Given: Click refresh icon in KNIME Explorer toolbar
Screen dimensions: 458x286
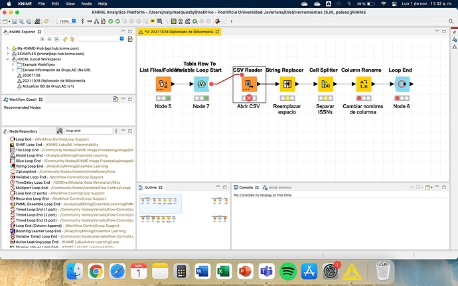Looking at the screenshot, I should coord(65,39).
